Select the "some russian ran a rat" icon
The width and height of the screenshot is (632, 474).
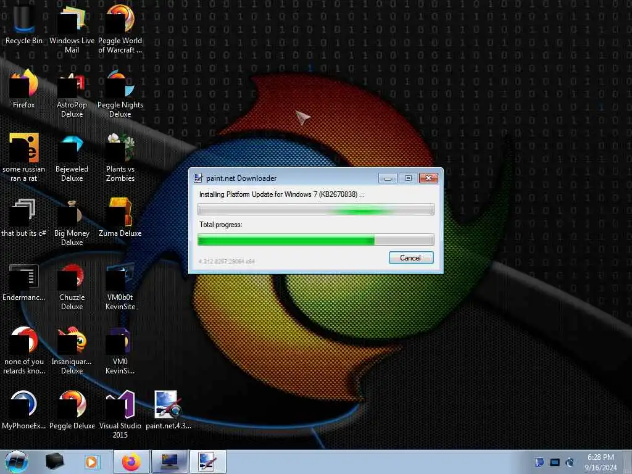(24, 157)
